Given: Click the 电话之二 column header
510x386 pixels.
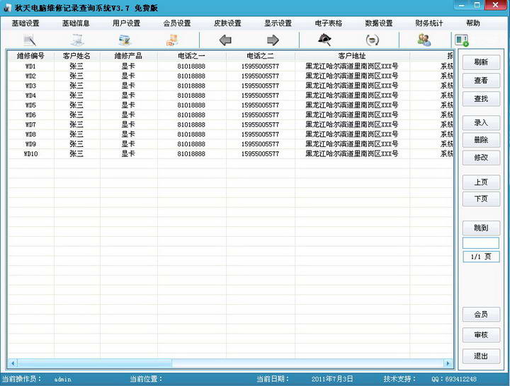Looking at the screenshot, I should (x=260, y=56).
